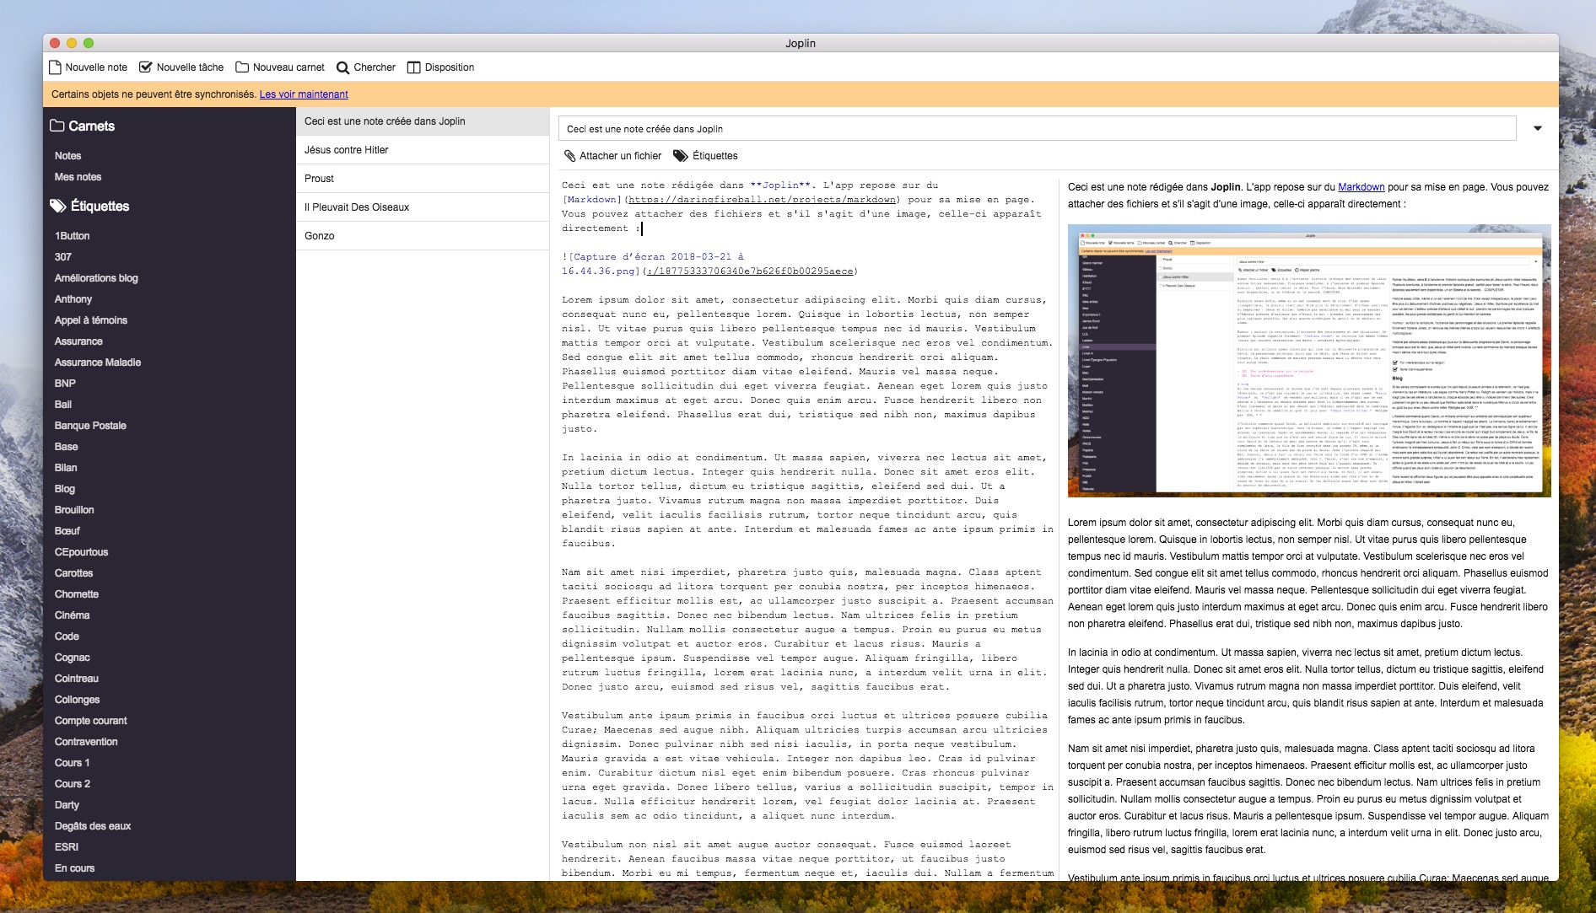
Task: Create a notebook with Nouveau carnet
Action: (280, 67)
